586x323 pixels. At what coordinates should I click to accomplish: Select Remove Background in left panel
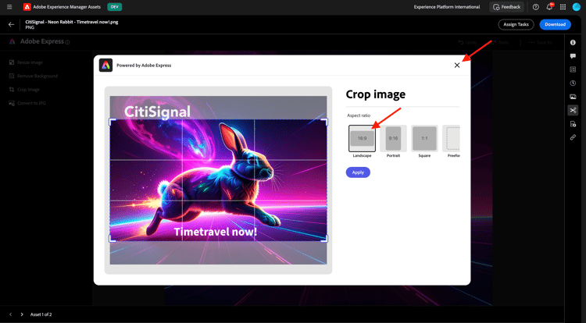coord(34,76)
